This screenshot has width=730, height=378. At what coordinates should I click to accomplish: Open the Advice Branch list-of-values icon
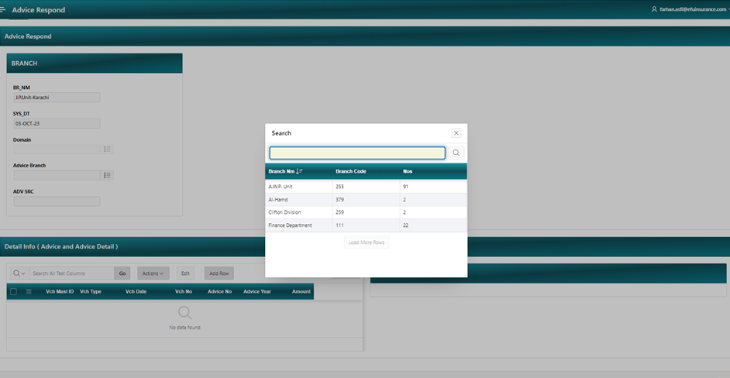click(108, 176)
